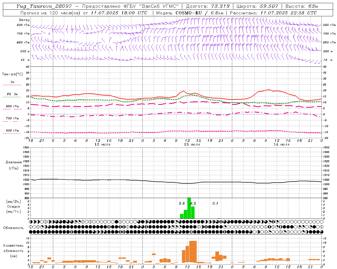This screenshot has height=269, width=337.
Task: Select the 9.5 precipitation amount
Action: [x=193, y=204]
